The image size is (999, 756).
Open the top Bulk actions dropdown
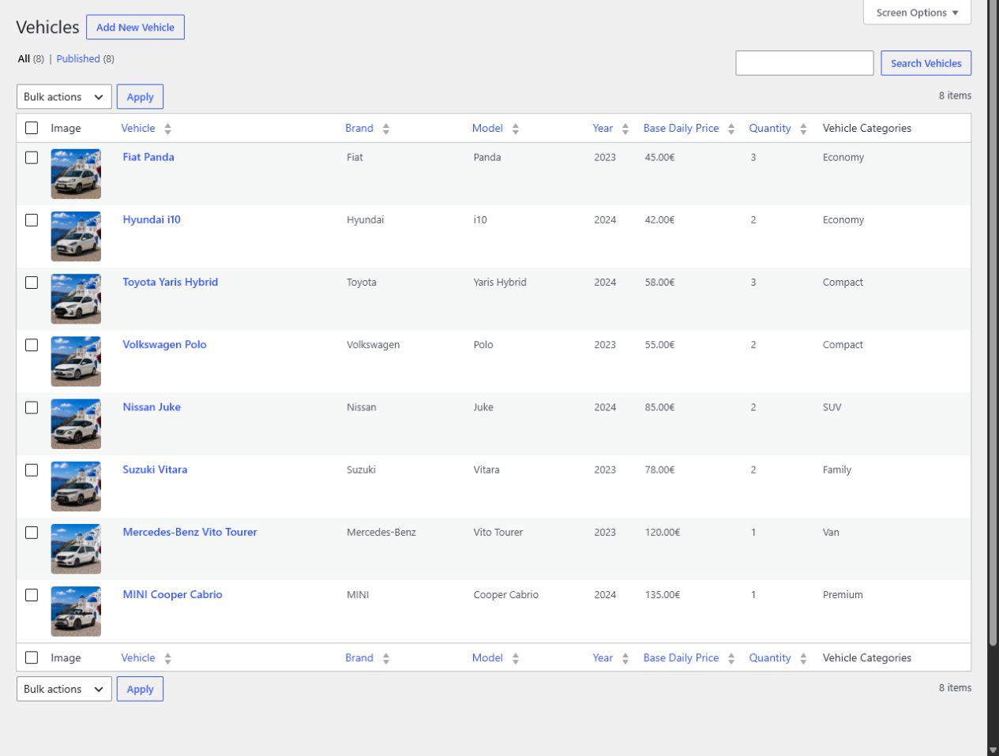pyautogui.click(x=64, y=97)
